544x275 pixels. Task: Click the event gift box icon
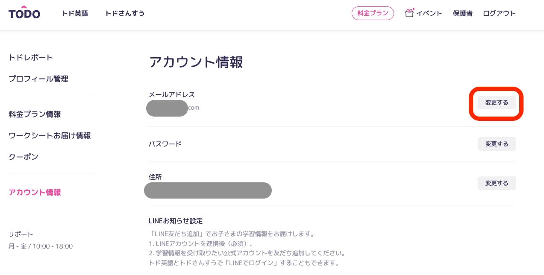409,13
